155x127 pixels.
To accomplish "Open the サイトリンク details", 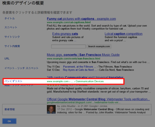I will pos(12,37).
